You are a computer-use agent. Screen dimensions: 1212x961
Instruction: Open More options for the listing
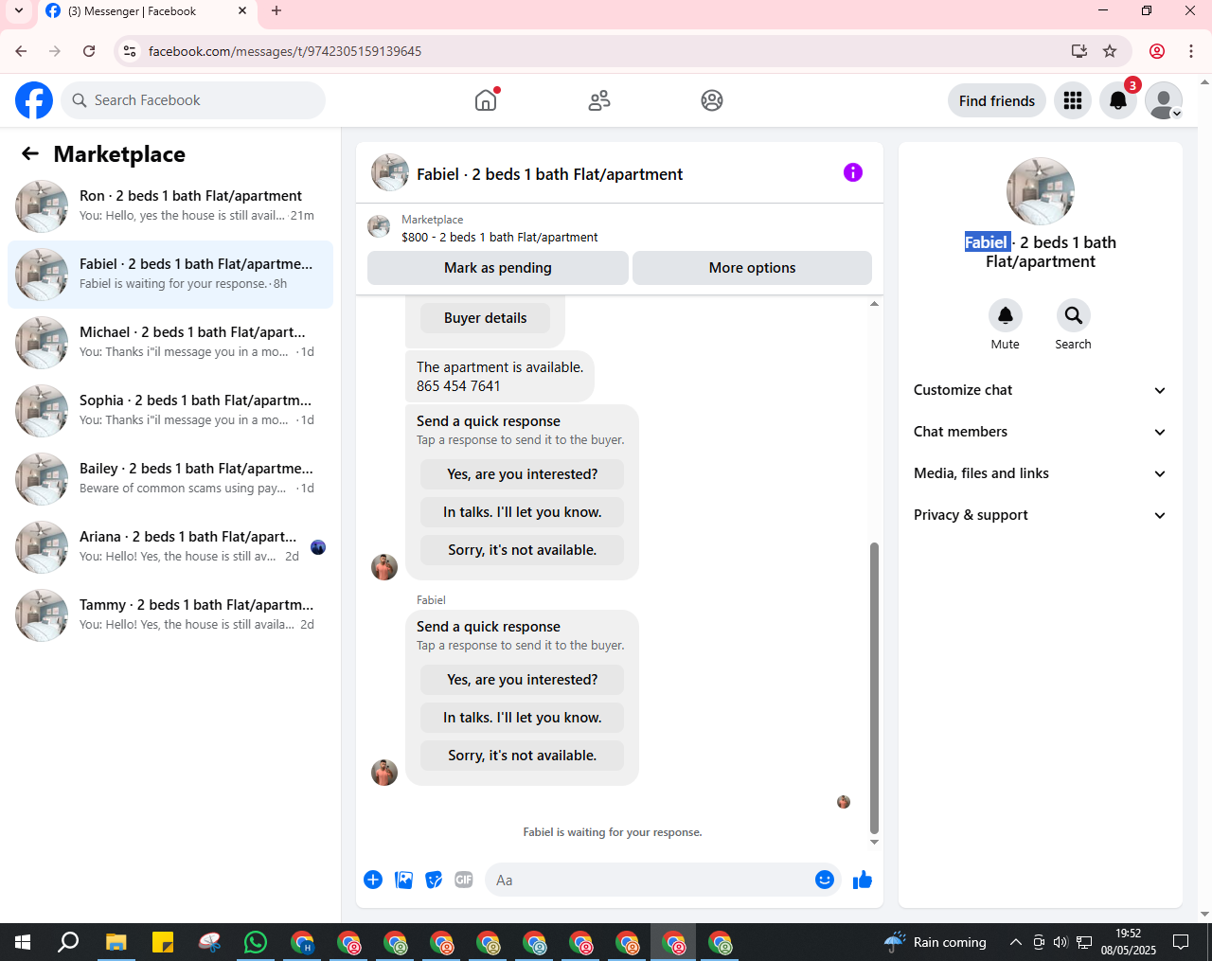click(753, 268)
